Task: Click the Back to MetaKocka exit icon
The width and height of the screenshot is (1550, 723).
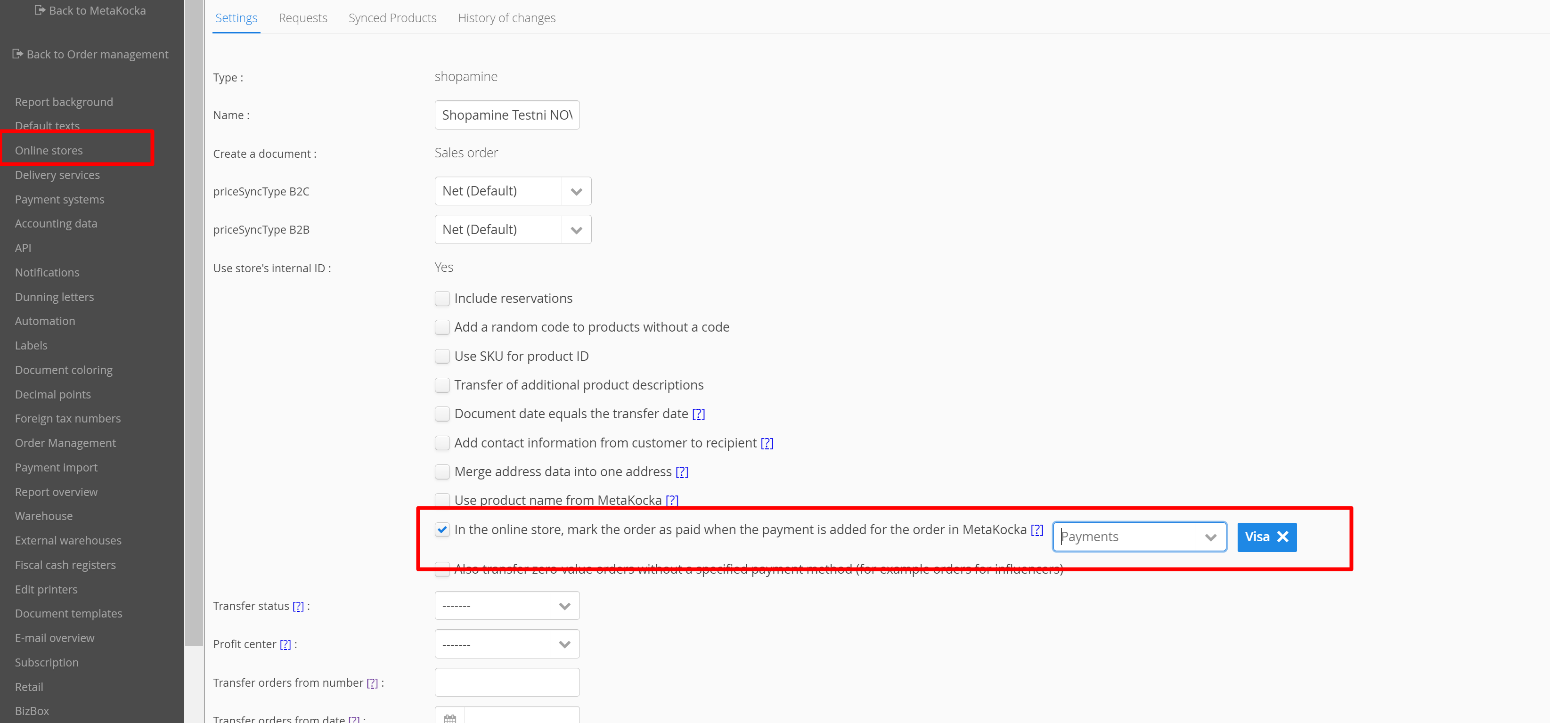Action: pyautogui.click(x=40, y=10)
